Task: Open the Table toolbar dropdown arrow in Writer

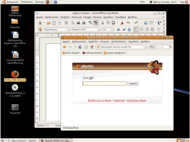Action: (x=156, y=23)
